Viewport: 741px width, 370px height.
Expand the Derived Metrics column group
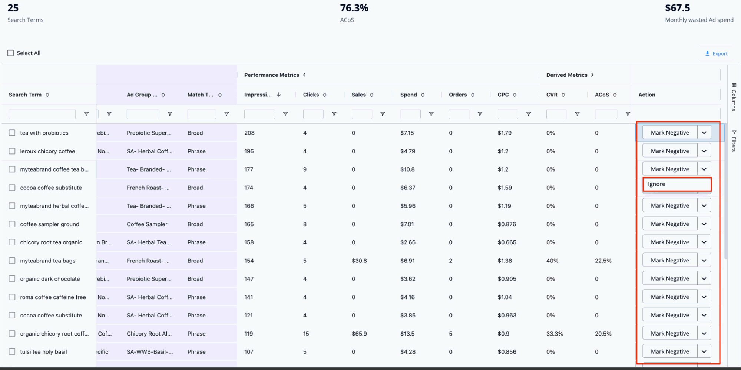[x=592, y=75]
